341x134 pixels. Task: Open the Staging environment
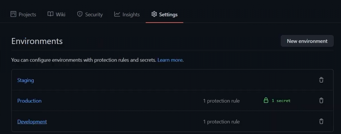[26, 80]
